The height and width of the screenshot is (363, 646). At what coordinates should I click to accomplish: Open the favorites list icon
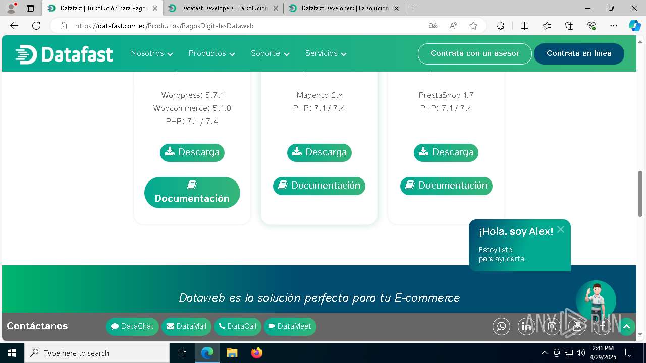click(x=547, y=26)
